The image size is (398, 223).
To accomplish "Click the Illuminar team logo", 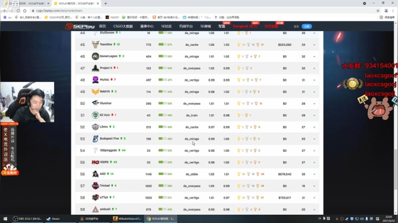I will 95,103.
